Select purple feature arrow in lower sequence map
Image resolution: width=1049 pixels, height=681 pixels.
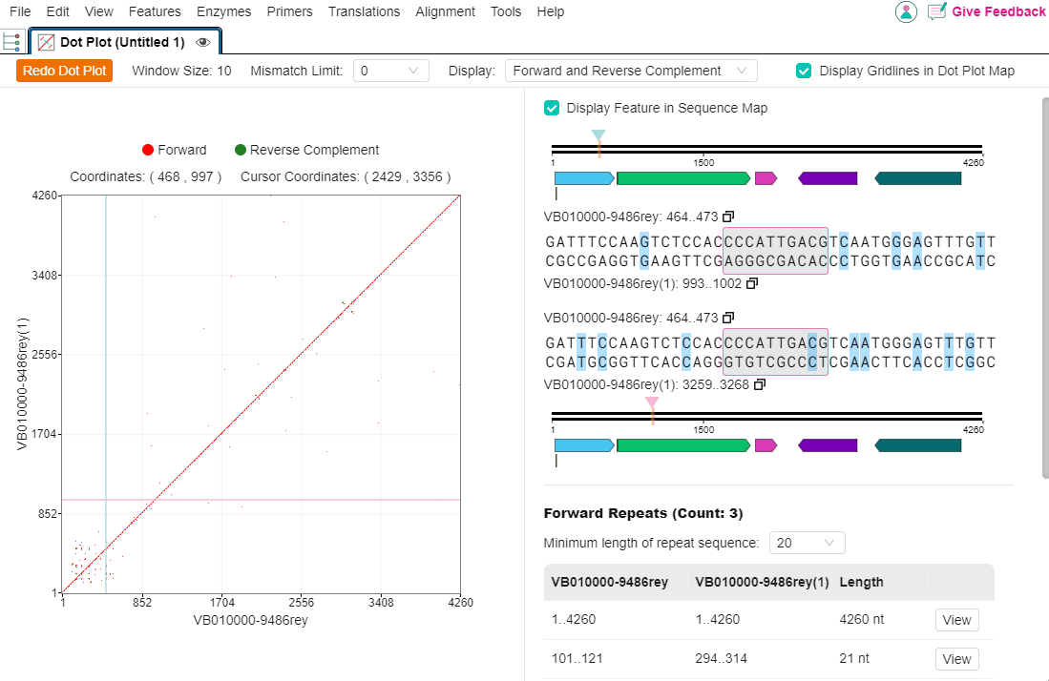tap(828, 445)
